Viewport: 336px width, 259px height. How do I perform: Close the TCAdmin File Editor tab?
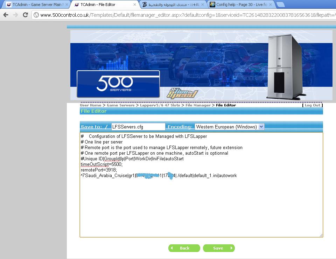coord(134,5)
